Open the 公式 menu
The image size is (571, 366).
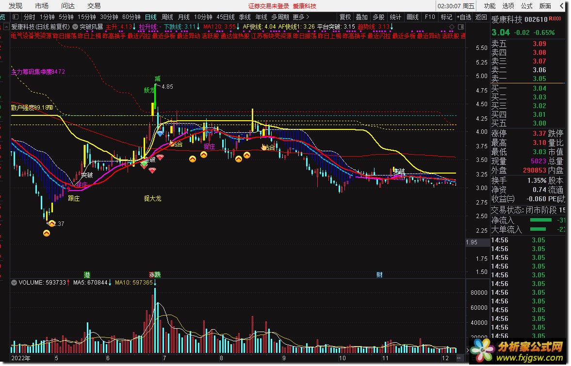[x=526, y=6]
